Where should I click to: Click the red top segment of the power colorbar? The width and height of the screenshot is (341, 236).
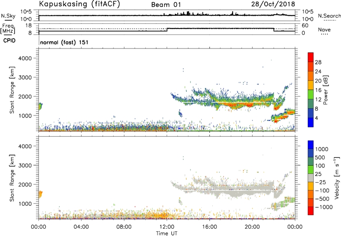coord(311,57)
